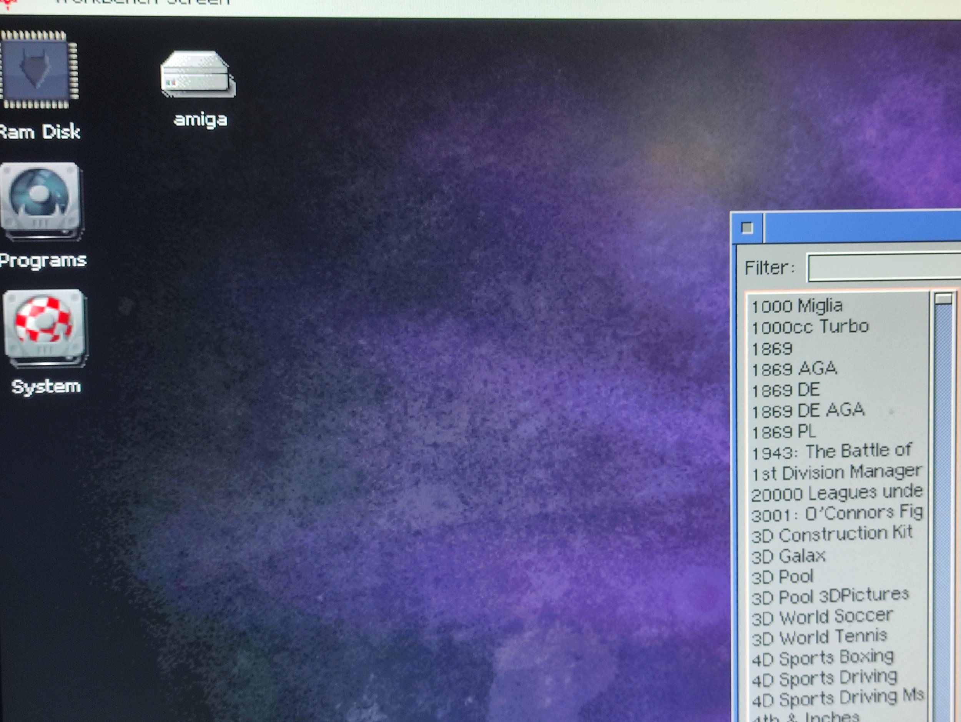The image size is (961, 722).
Task: Select the 1869 AGA entry
Action: point(794,369)
